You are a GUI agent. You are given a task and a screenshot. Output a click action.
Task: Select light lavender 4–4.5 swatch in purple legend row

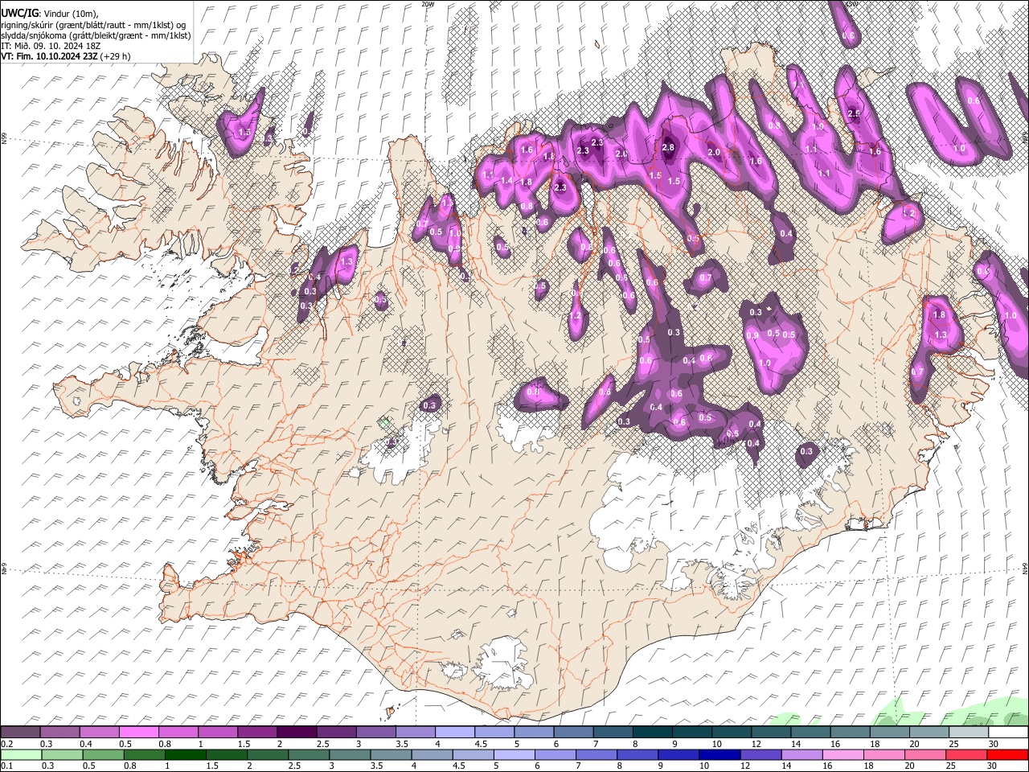[x=454, y=732]
